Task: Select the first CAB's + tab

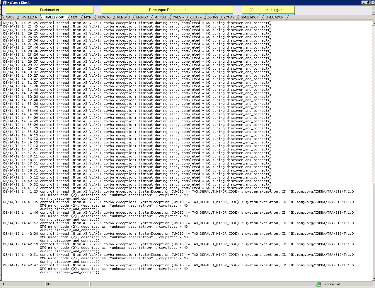Action: (x=178, y=18)
